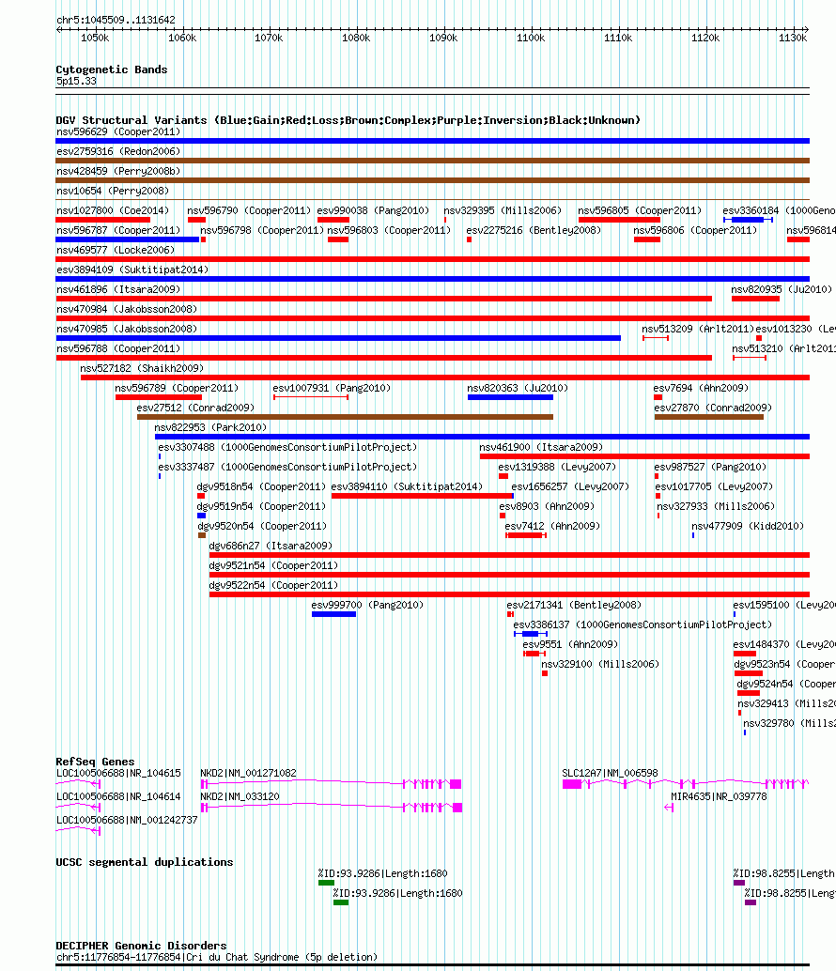Select the nsv513209 (Arlt2011) label
Screen dimensions: 836x971
coord(698,330)
